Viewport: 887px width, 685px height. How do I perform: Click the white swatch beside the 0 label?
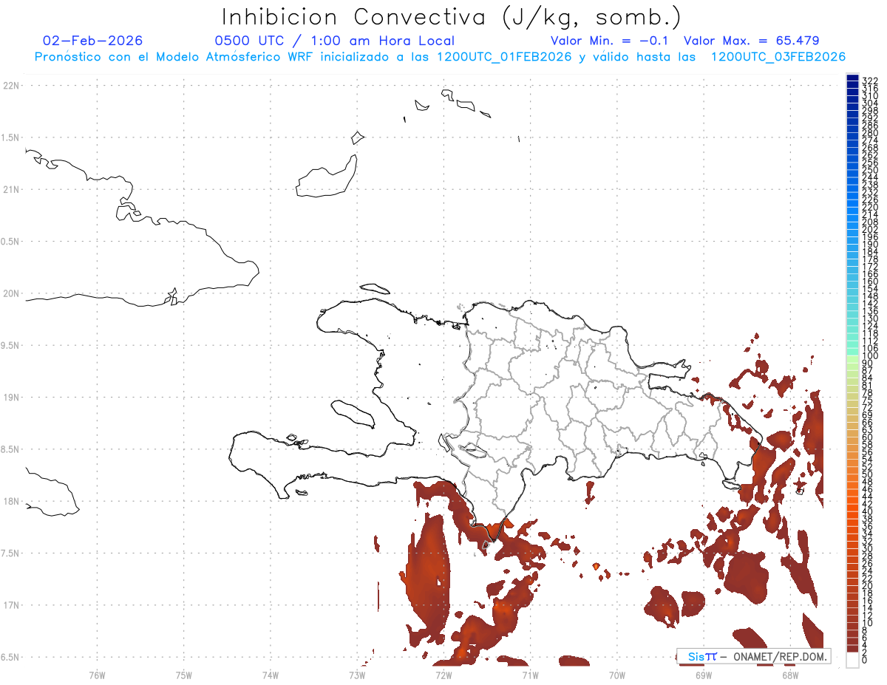852,660
